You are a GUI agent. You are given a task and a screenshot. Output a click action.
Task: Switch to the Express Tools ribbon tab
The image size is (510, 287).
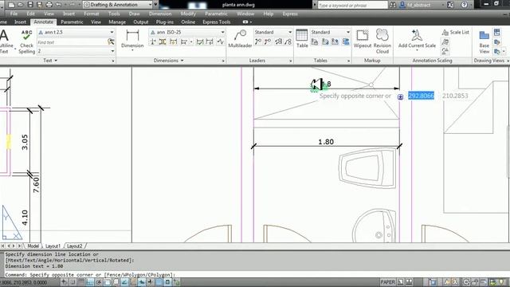point(216,22)
